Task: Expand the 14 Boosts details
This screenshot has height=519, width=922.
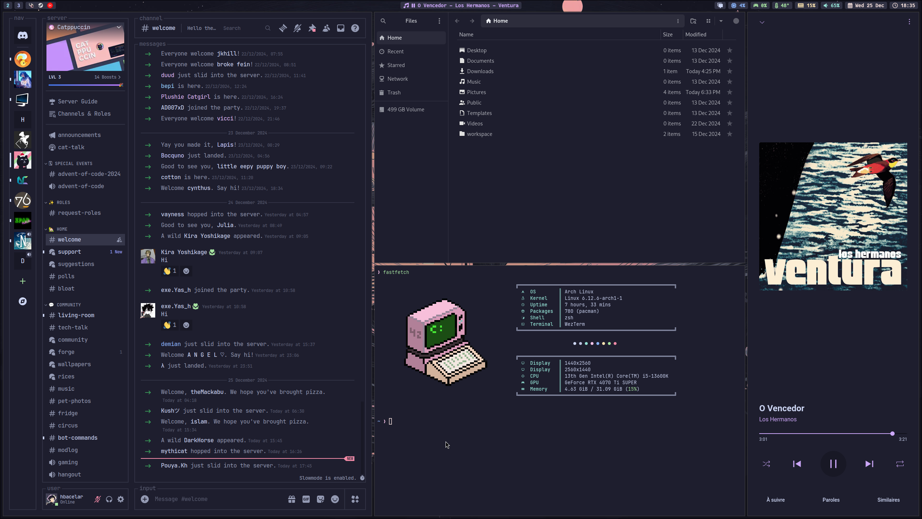Action: 107,77
